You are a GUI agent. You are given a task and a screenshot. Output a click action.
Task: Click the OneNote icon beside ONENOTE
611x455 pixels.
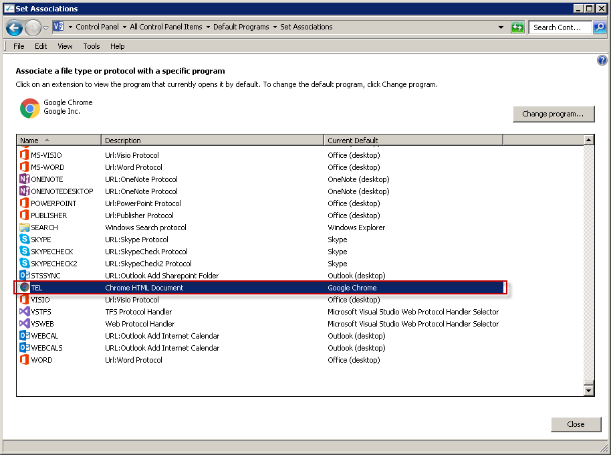pos(24,179)
